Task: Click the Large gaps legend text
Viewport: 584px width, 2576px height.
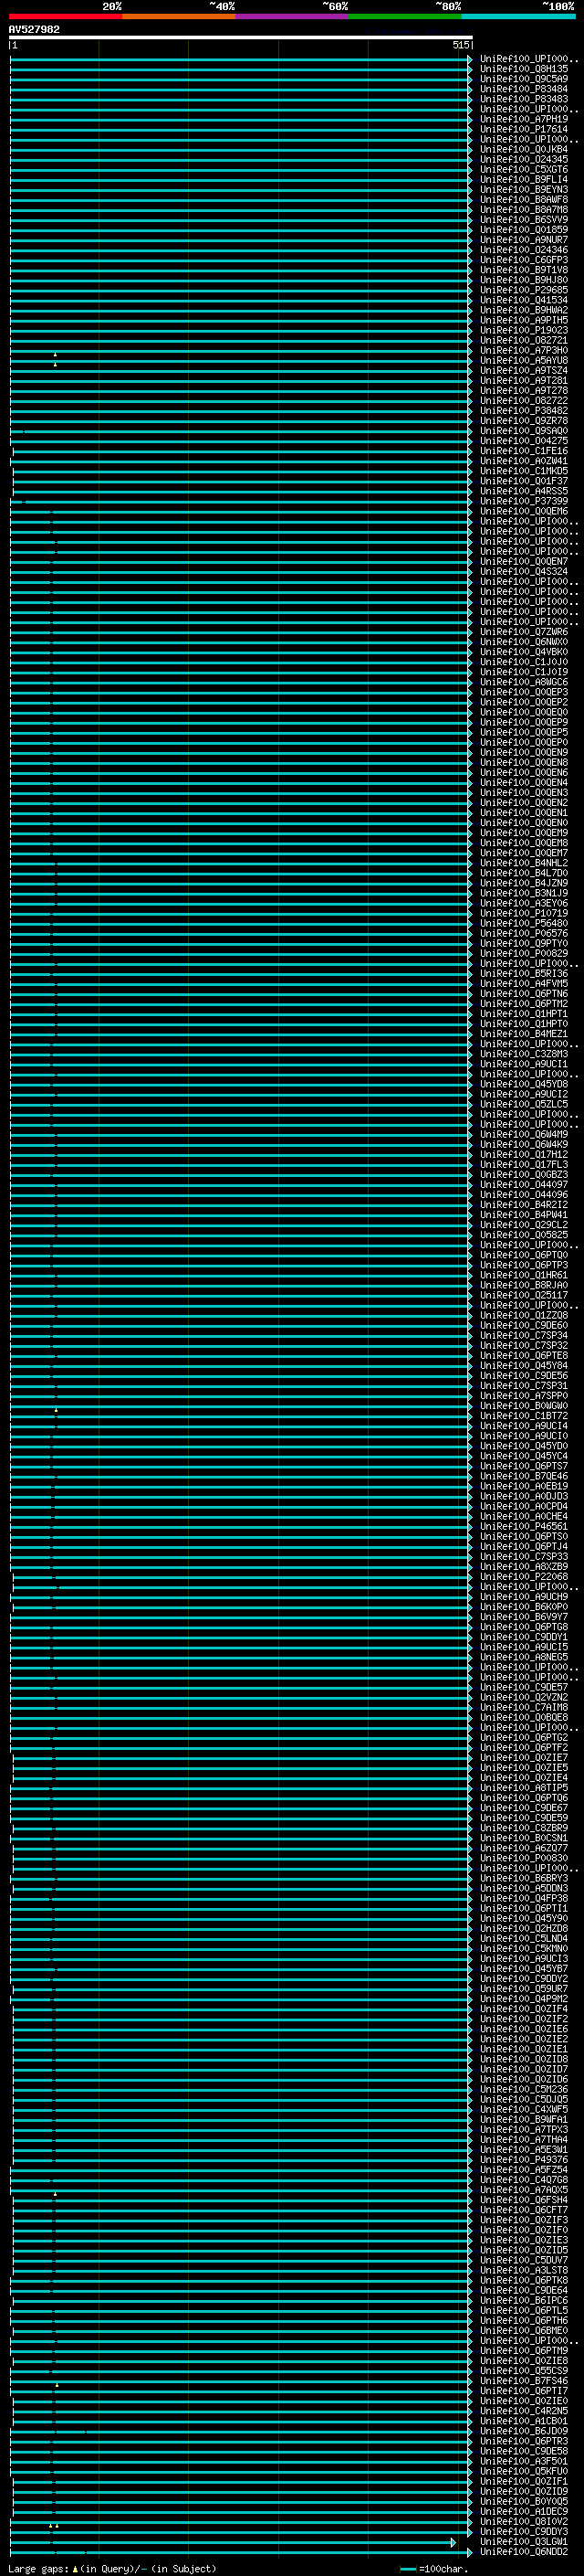Action: [40, 2568]
